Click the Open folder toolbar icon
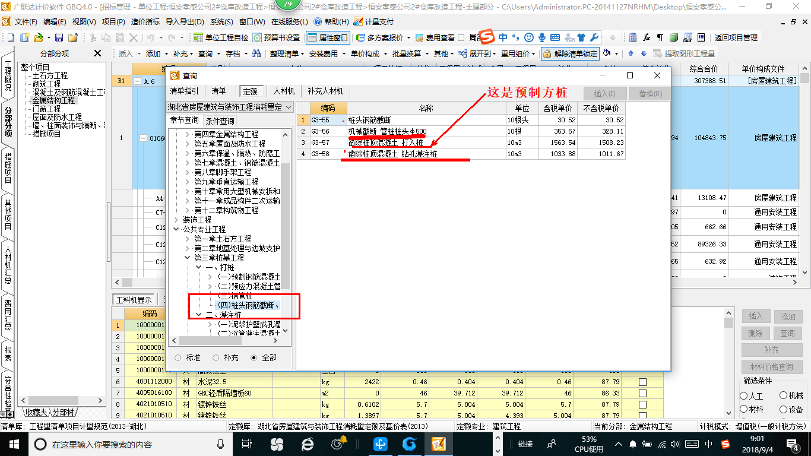Screen dimensions: 811x456 pos(37,37)
